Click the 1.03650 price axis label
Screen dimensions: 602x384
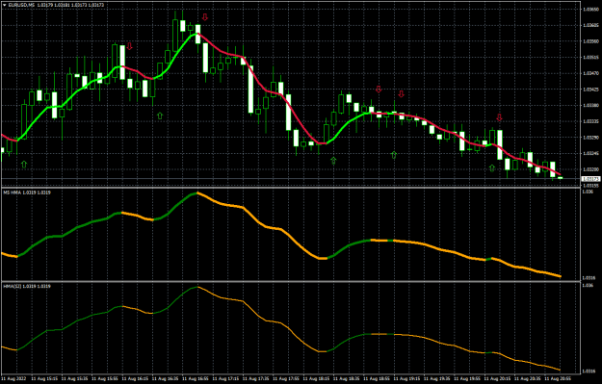click(x=590, y=10)
